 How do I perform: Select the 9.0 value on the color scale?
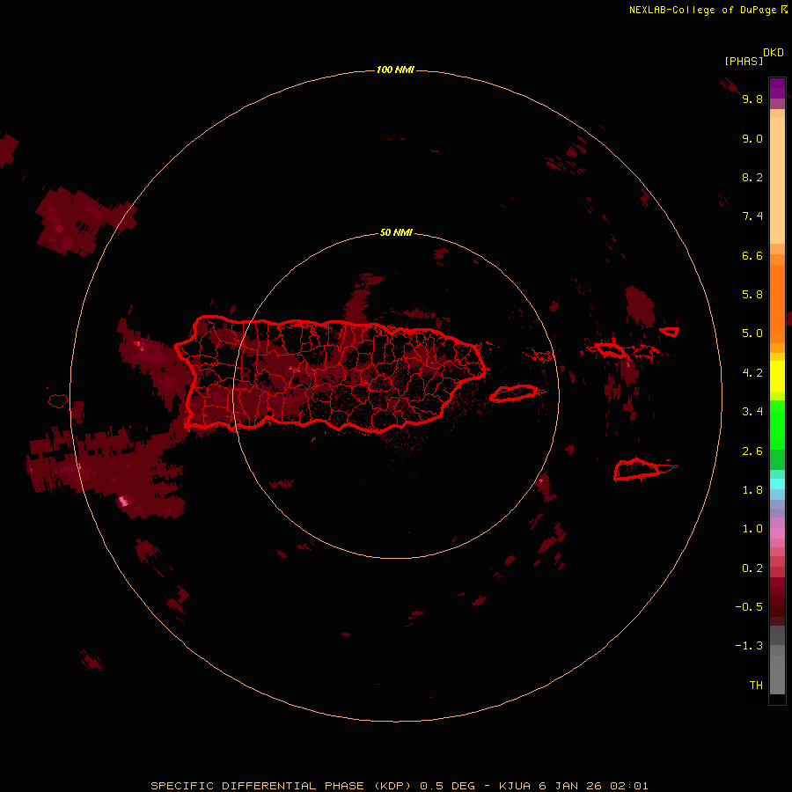pyautogui.click(x=752, y=138)
